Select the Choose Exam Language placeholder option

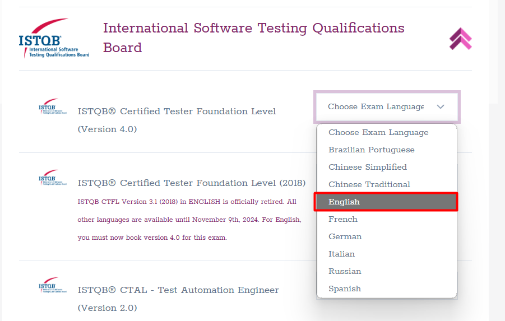pos(378,132)
